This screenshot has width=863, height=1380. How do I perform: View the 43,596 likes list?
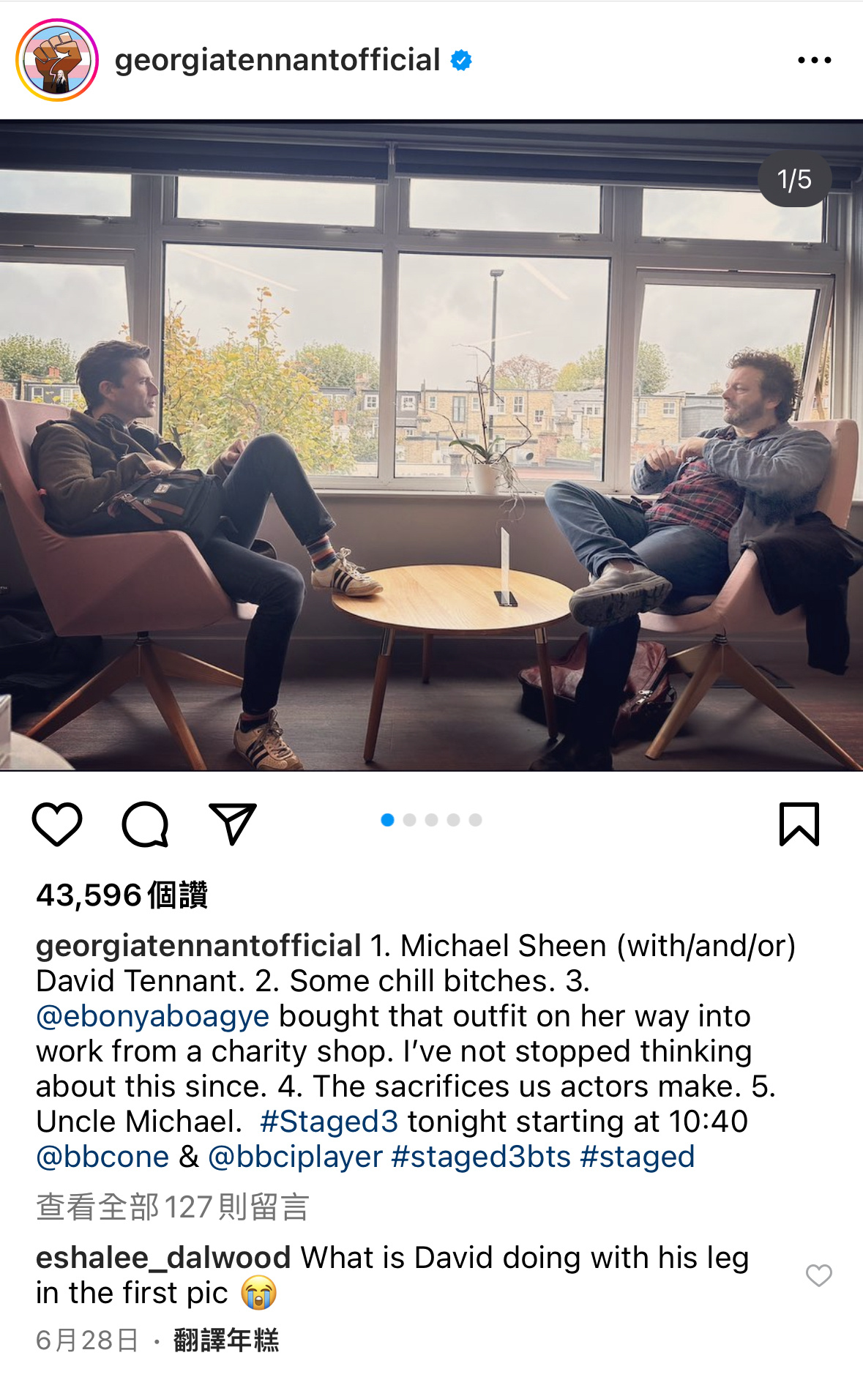tap(122, 895)
